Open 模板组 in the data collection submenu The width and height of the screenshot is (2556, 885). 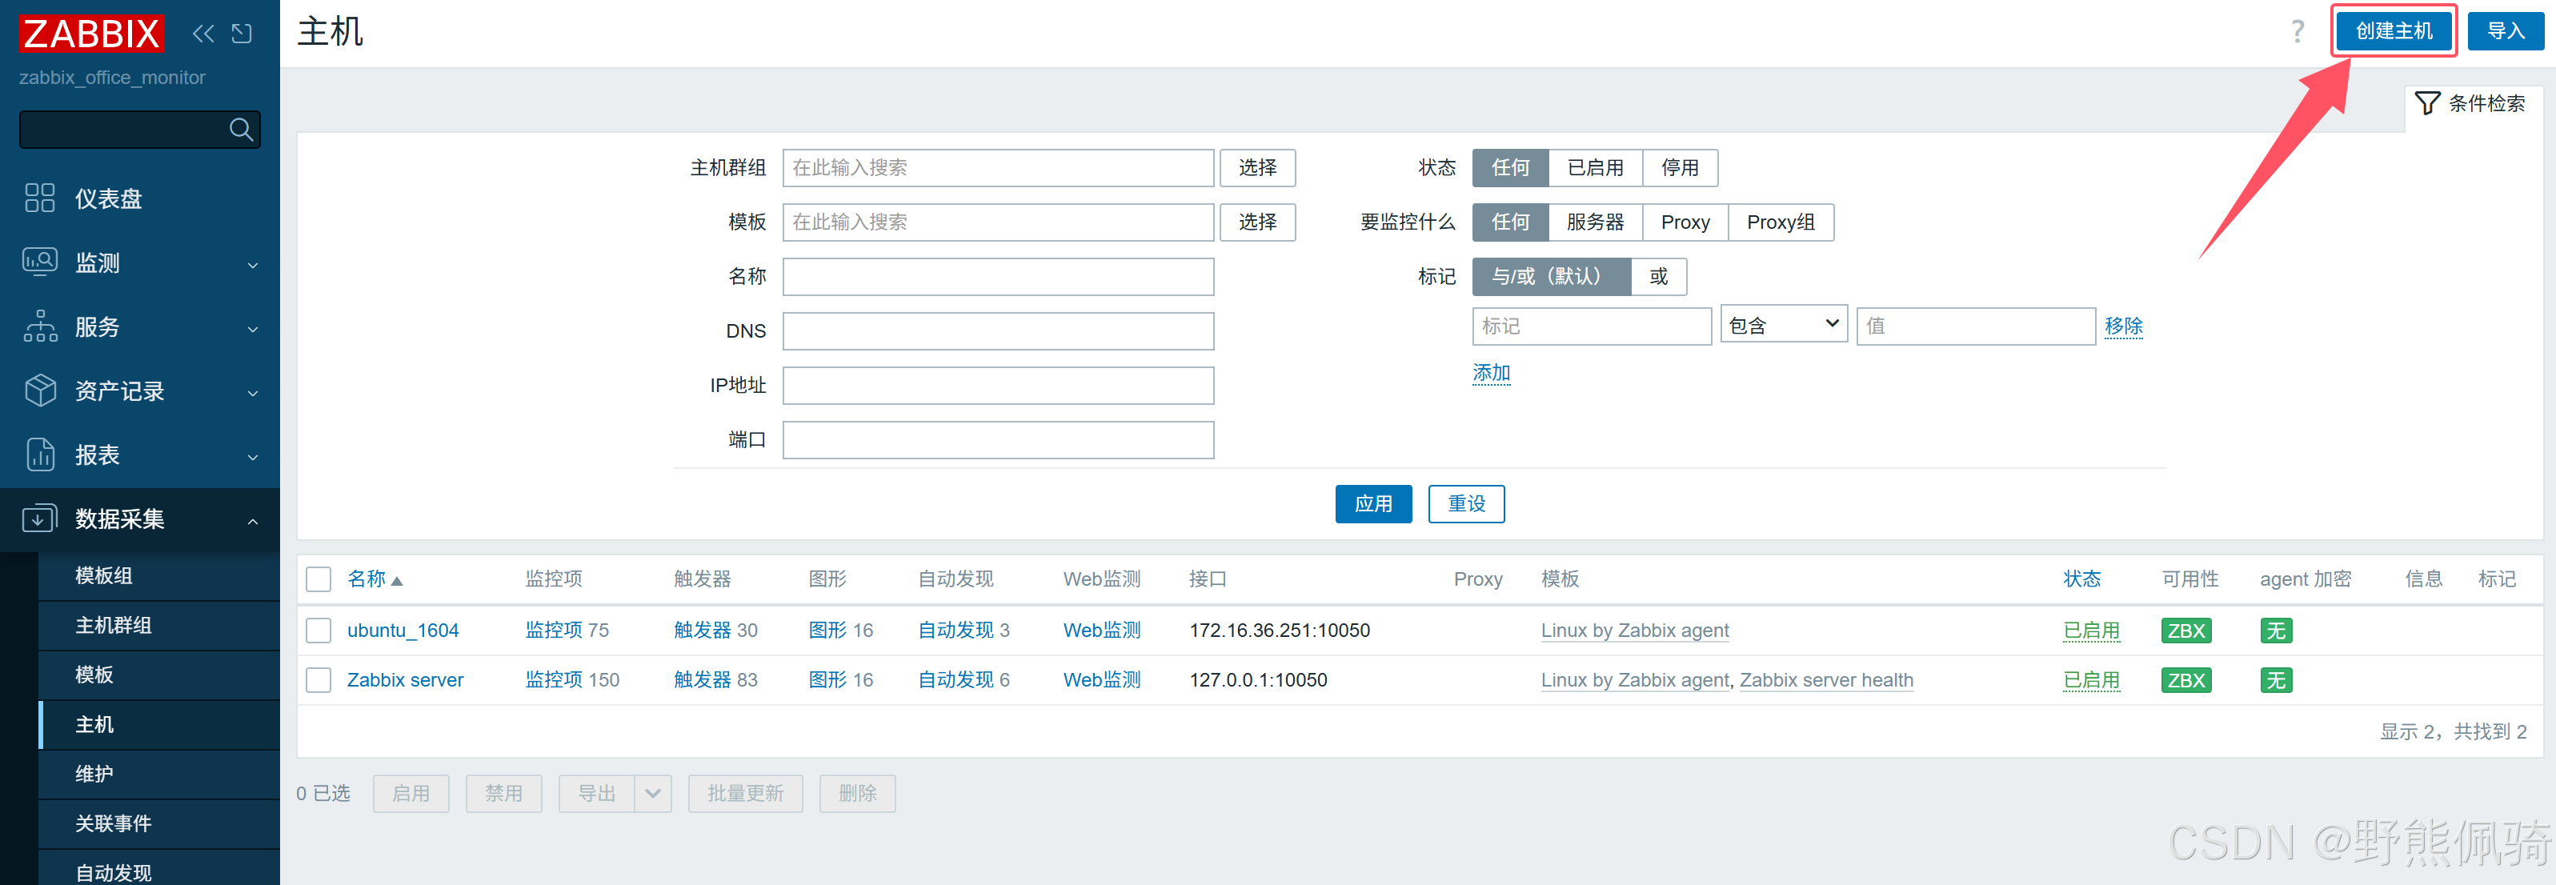pyautogui.click(x=104, y=575)
